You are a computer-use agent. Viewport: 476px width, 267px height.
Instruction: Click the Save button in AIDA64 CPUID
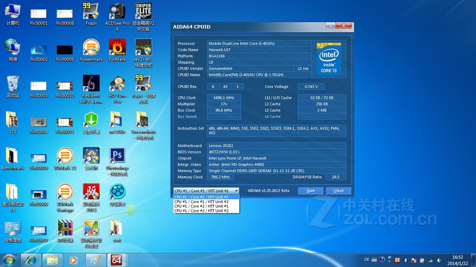click(x=310, y=190)
